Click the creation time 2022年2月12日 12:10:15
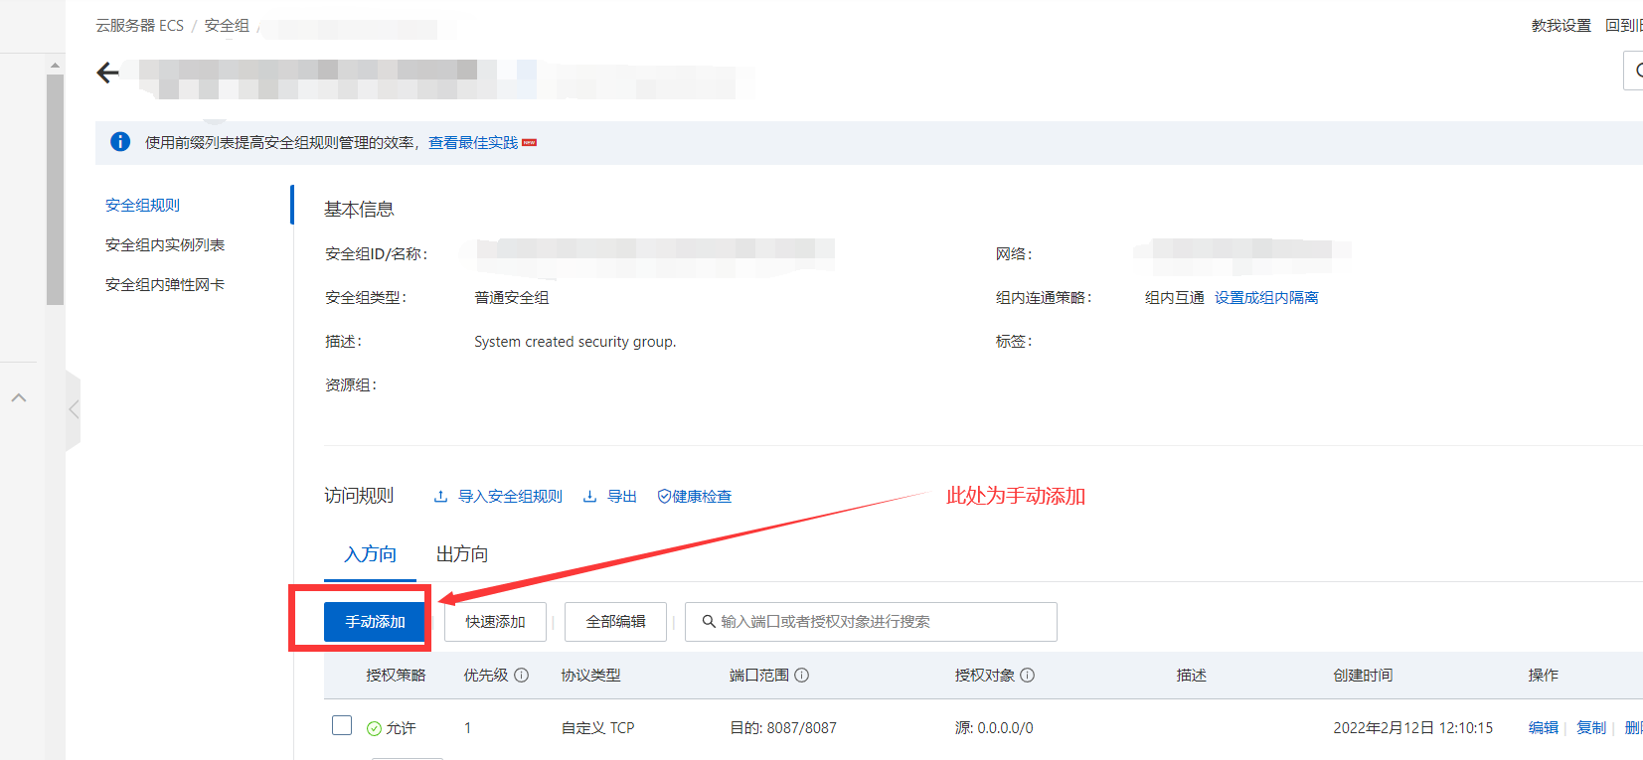 coord(1412,728)
